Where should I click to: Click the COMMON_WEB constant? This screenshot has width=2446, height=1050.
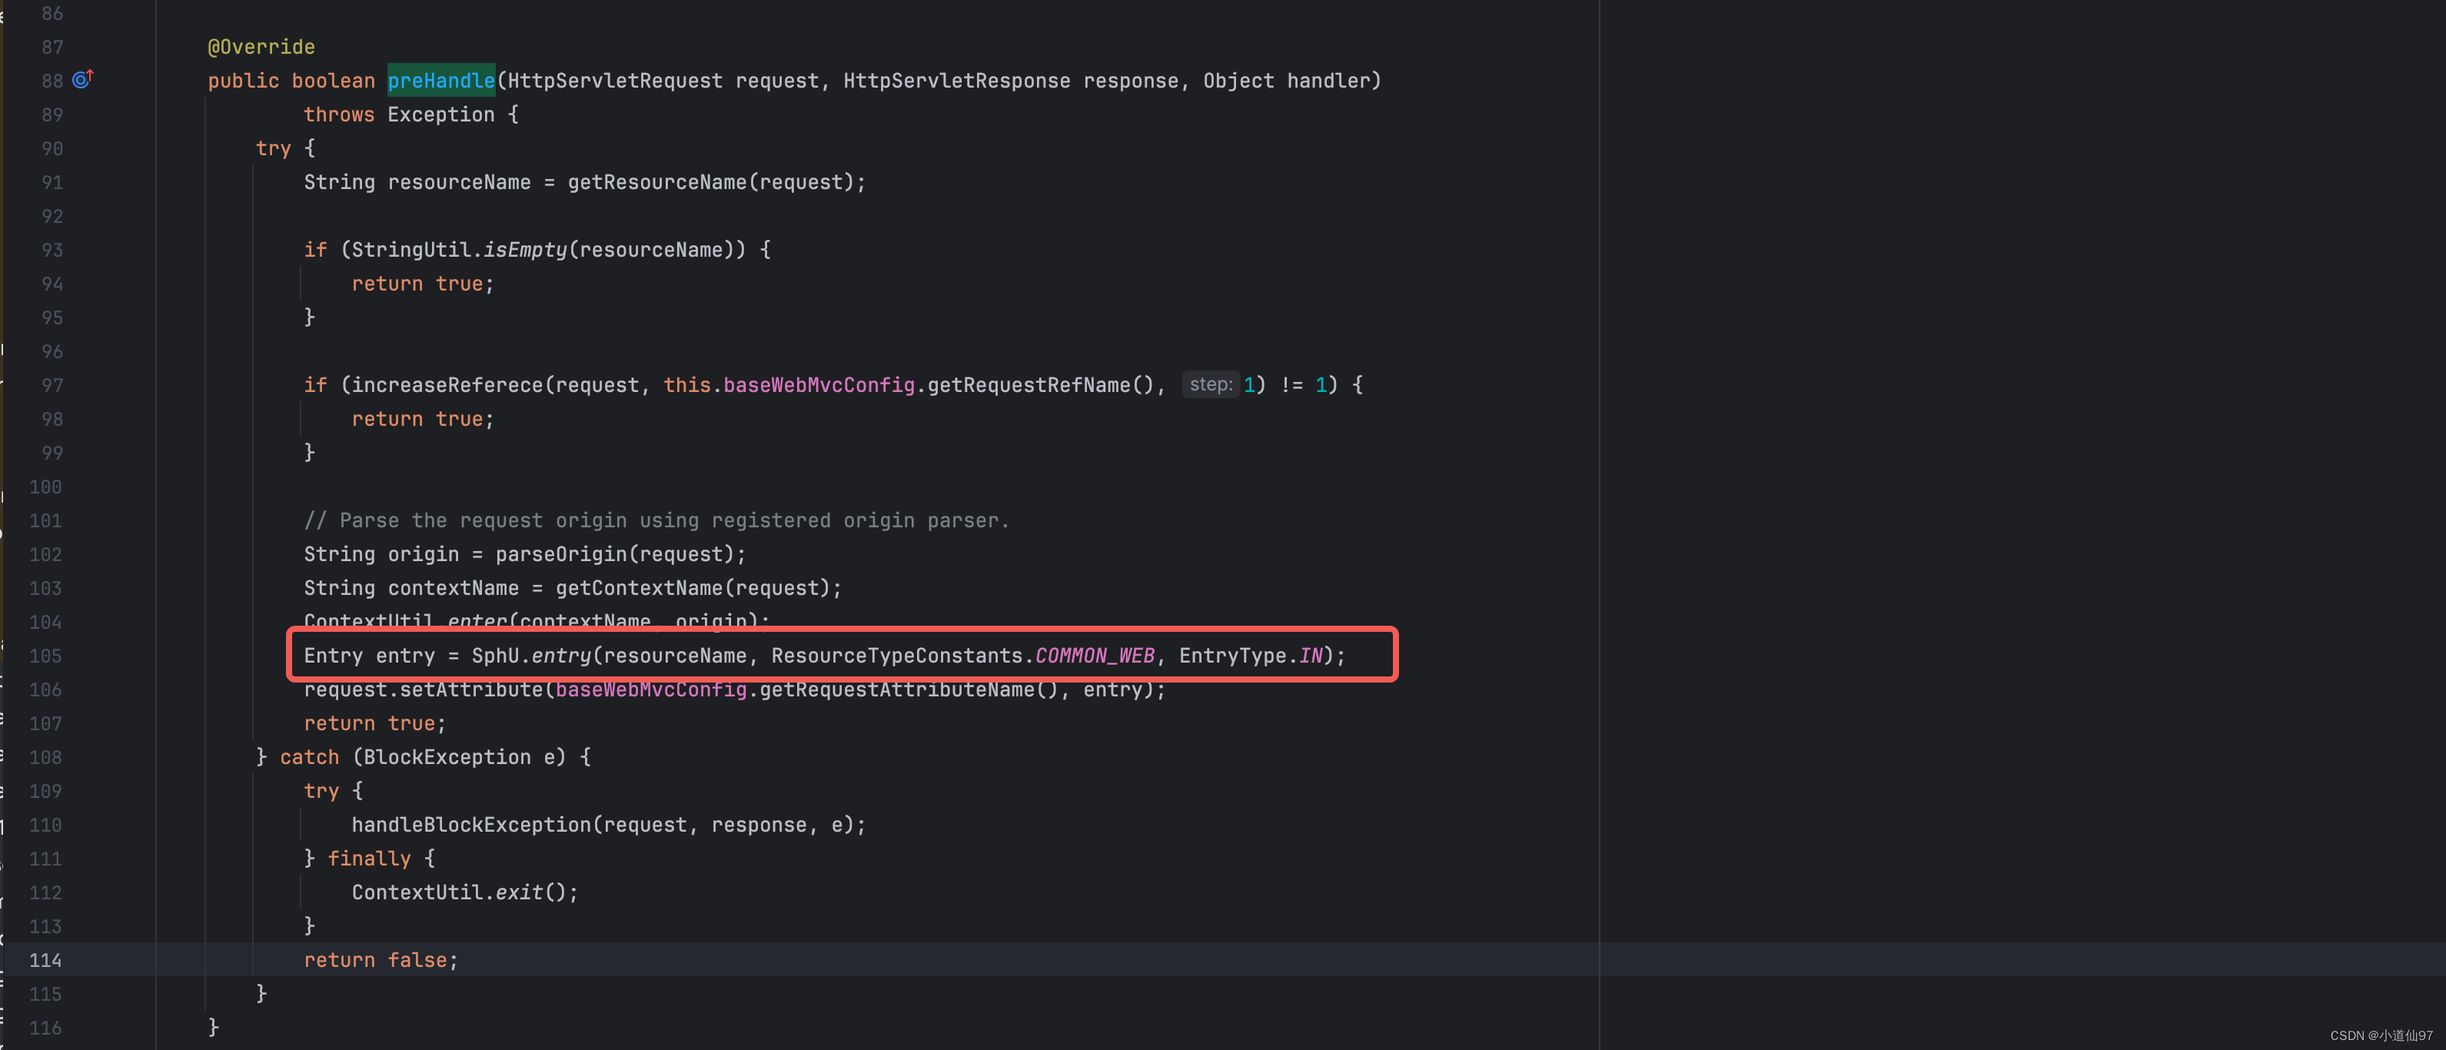click(x=1094, y=656)
